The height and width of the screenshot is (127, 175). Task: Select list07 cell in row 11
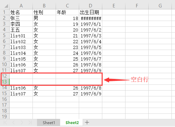click(21, 70)
